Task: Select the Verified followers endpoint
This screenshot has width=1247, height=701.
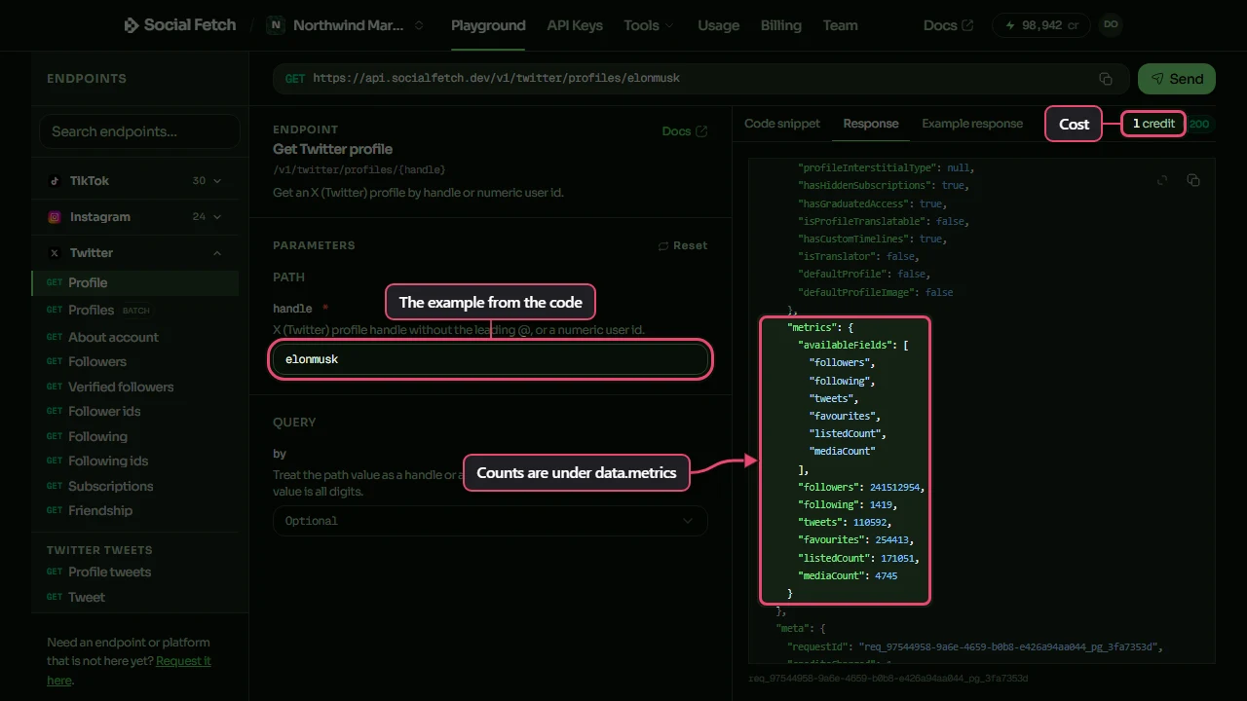Action: (135, 387)
